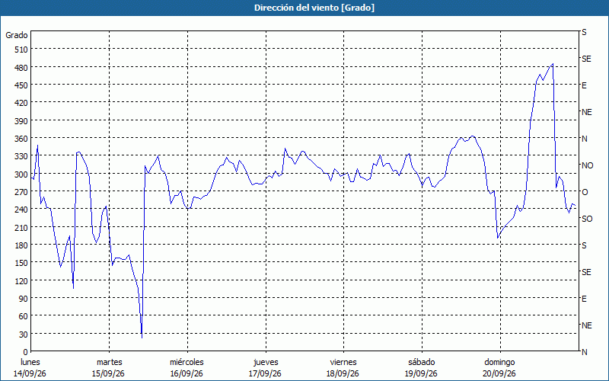Click the 360 value on left axis

pyautogui.click(x=22, y=139)
